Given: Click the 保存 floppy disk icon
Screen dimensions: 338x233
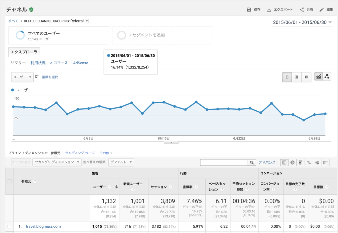Looking at the screenshot, I should (x=249, y=10).
